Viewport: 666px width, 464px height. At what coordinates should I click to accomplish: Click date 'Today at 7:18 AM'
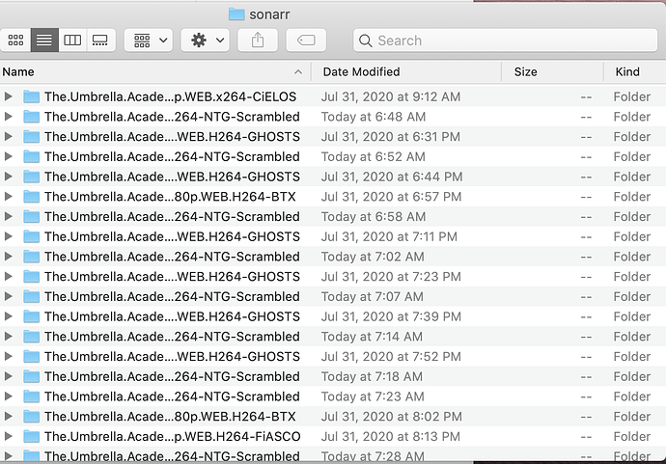[x=372, y=376]
